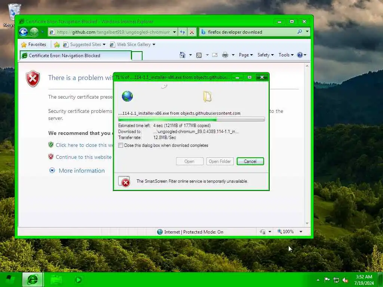Open the Safety menu
The height and width of the screenshot is (287, 383).
coord(266,55)
